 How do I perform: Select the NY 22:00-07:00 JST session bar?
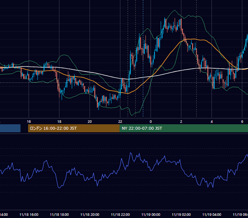183,128
